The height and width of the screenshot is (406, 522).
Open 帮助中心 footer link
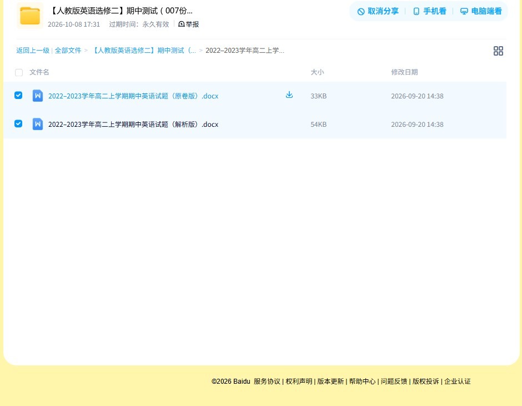point(362,382)
